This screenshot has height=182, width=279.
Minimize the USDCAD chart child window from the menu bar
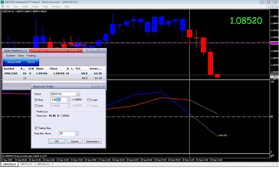pos(269,7)
